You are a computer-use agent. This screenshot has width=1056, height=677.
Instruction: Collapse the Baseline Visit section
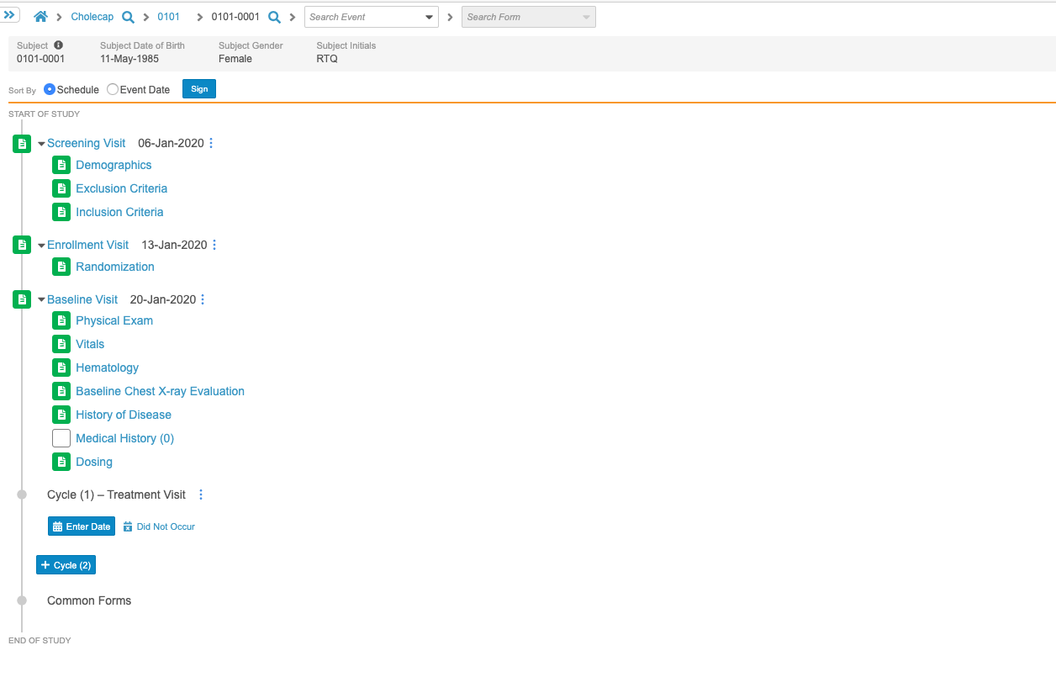tap(41, 300)
